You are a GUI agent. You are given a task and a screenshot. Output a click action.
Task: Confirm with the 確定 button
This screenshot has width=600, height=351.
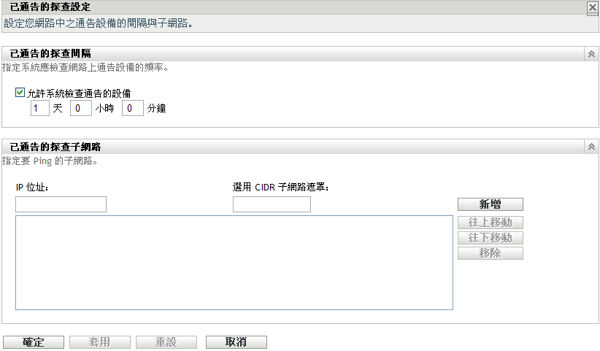pos(34,342)
